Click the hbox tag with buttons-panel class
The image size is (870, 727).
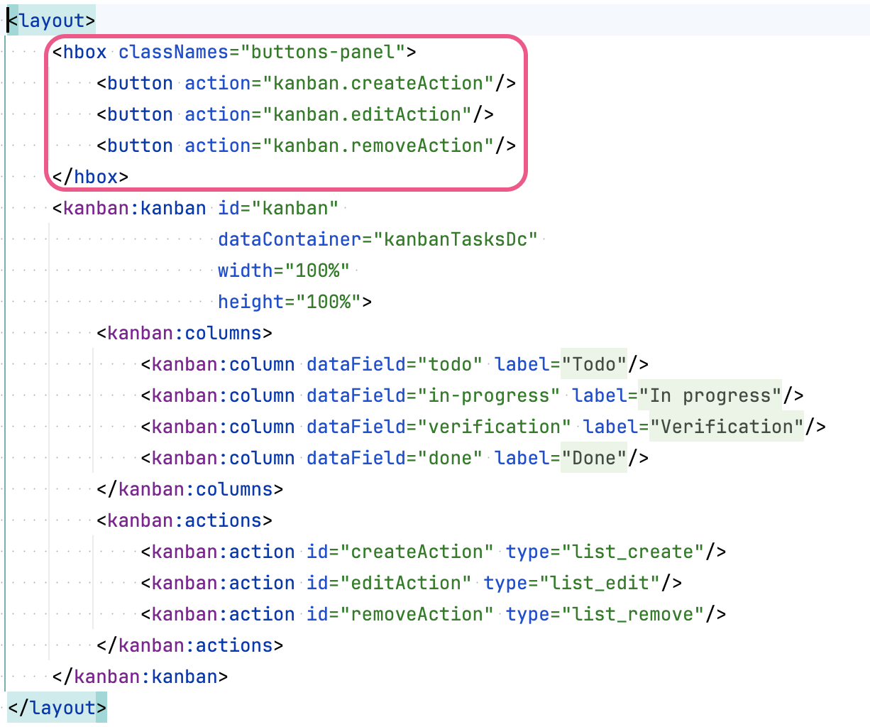(80, 51)
